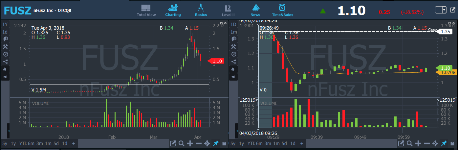This screenshot has width=458, height=150.
Task: Toggle pin on right chart toolbar
Action: (444, 143)
